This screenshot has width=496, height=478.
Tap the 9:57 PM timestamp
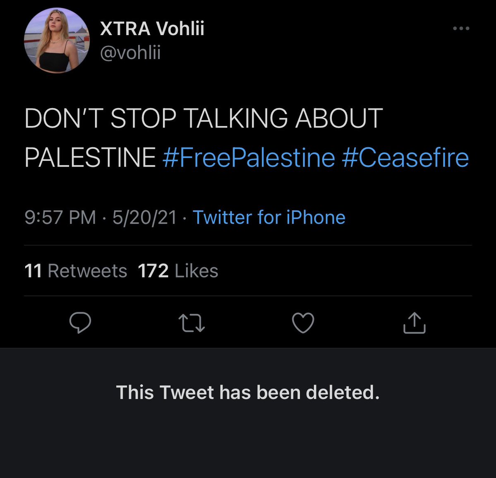(60, 217)
